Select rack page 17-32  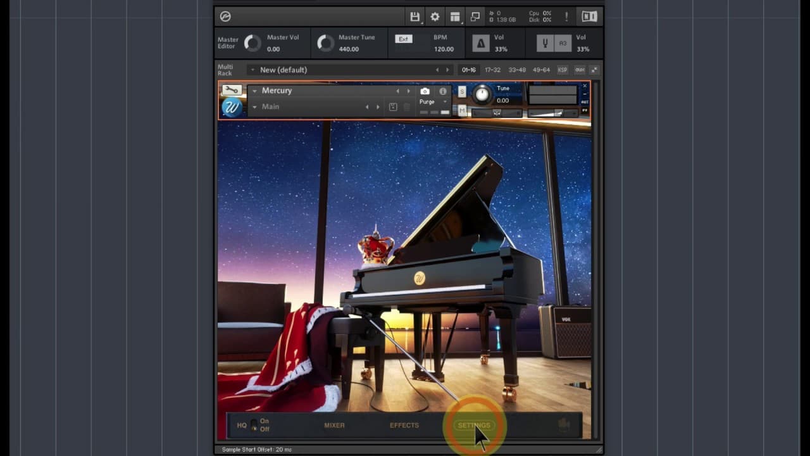(x=493, y=70)
